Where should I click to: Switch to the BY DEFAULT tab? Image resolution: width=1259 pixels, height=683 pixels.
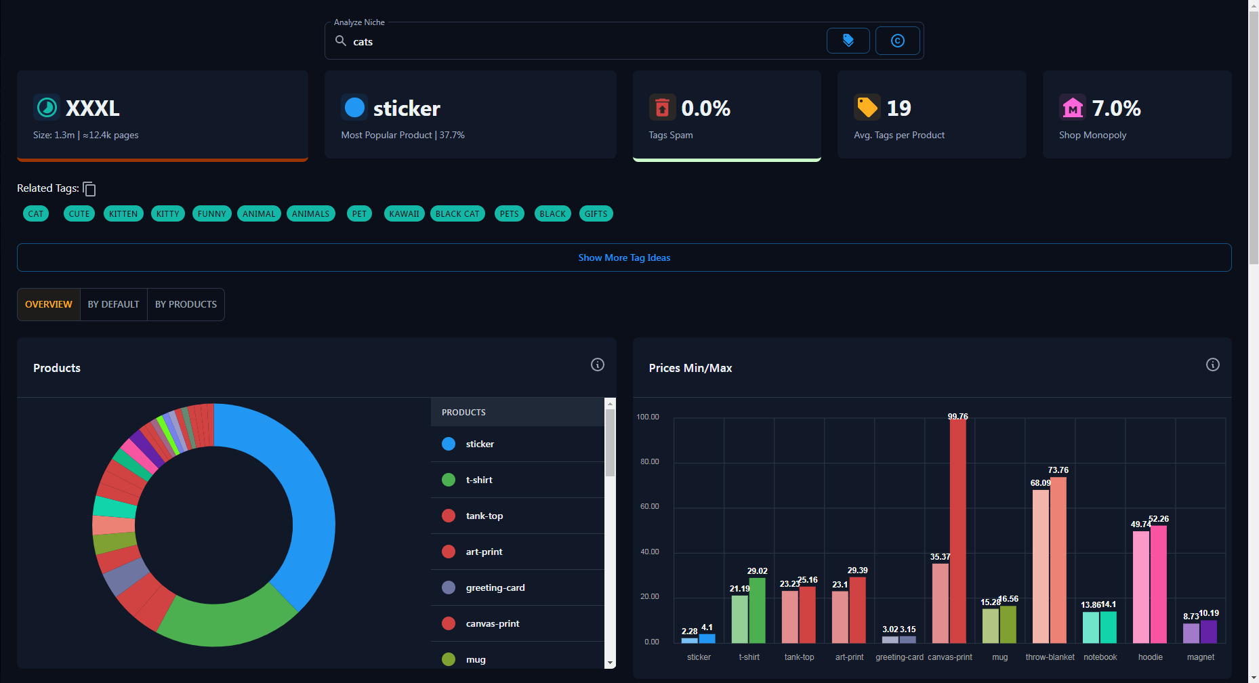[114, 304]
